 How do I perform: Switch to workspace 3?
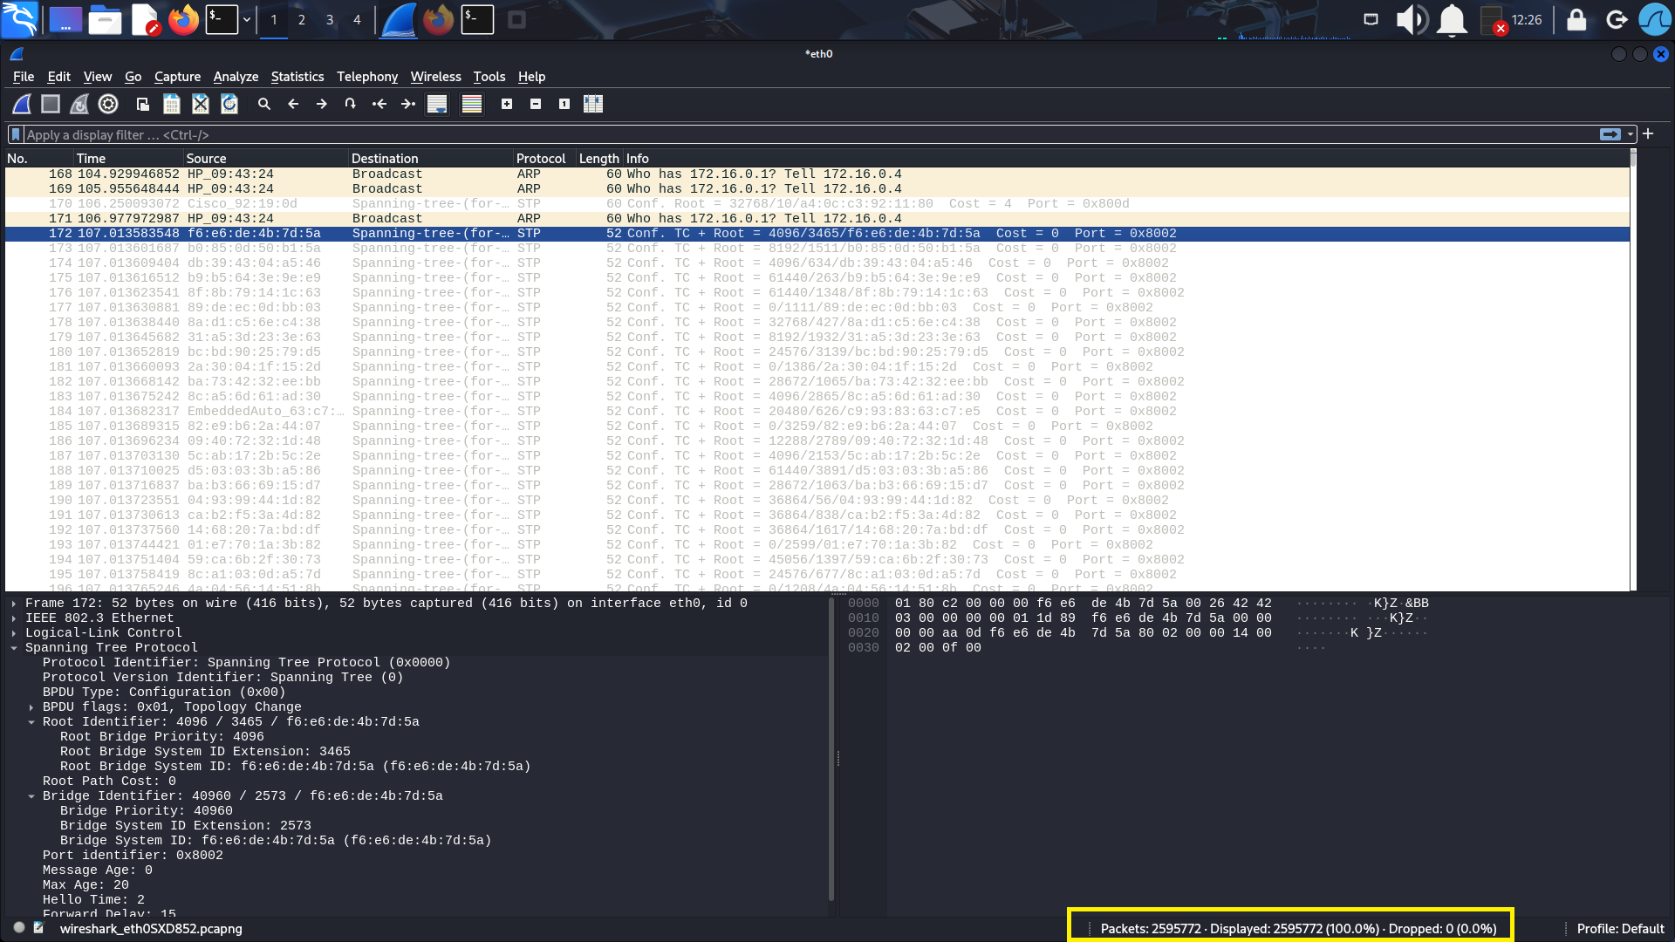330,19
